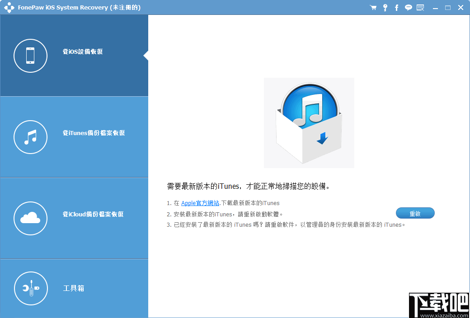
Task: Click the screwdriver toolbox icon
Action: [x=30, y=288]
